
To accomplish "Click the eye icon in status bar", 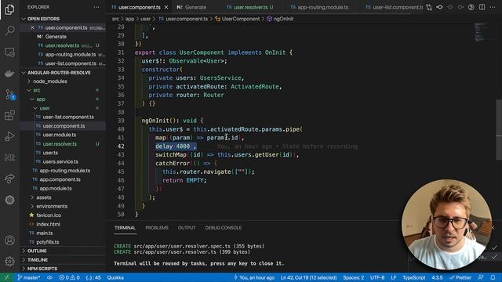I will pos(49,277).
